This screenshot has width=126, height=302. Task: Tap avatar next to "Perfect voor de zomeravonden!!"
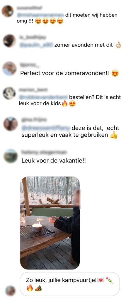pyautogui.click(x=9, y=69)
